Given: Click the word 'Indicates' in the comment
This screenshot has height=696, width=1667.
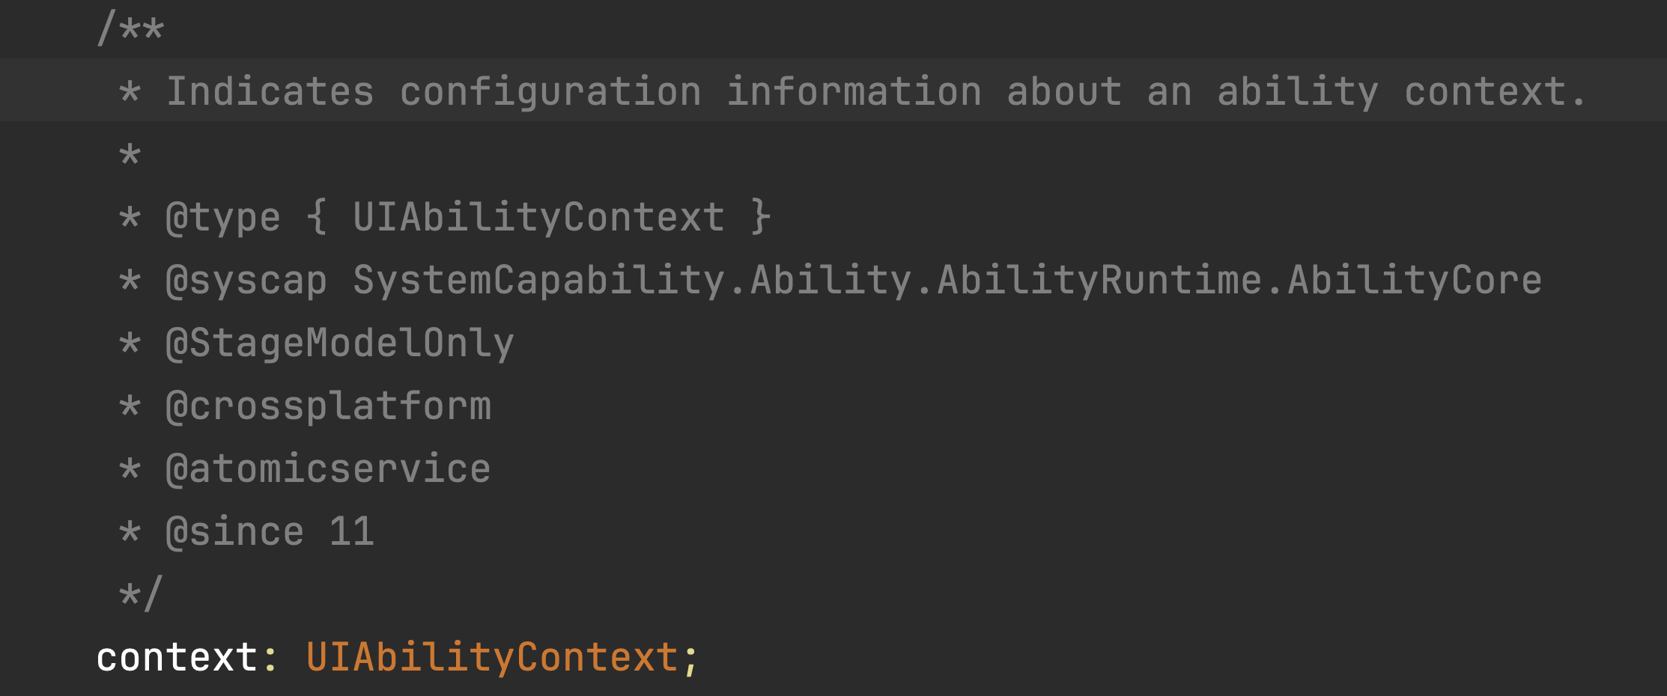Looking at the screenshot, I should point(270,91).
